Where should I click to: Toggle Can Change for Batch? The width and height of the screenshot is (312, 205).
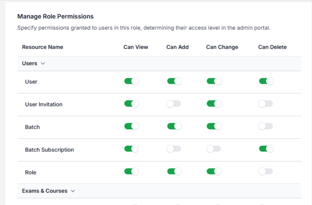point(214,127)
